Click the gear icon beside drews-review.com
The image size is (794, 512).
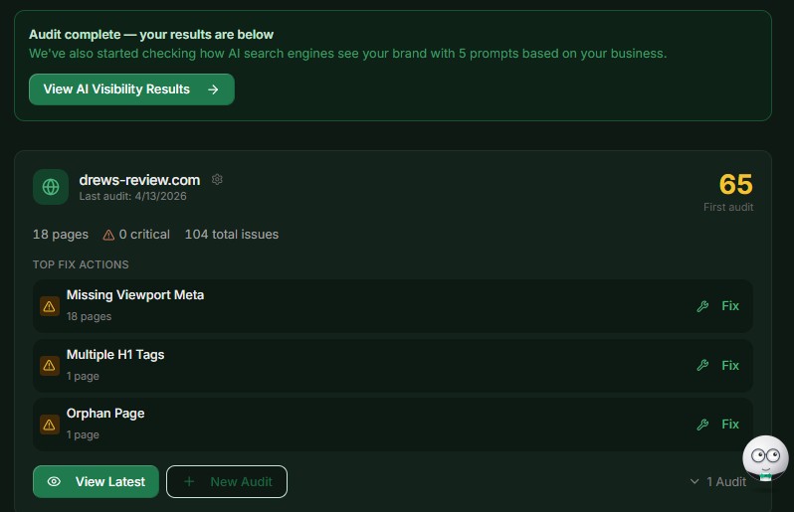click(217, 180)
